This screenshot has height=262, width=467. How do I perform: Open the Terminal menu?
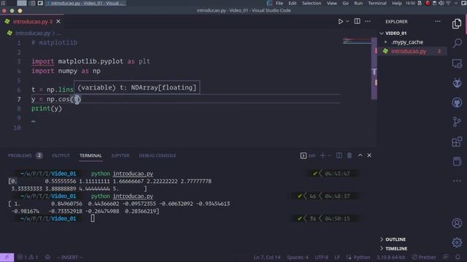point(377,3)
